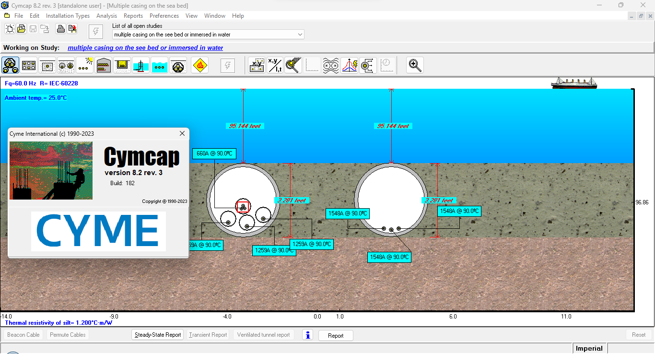Click the Report button

[x=336, y=336]
